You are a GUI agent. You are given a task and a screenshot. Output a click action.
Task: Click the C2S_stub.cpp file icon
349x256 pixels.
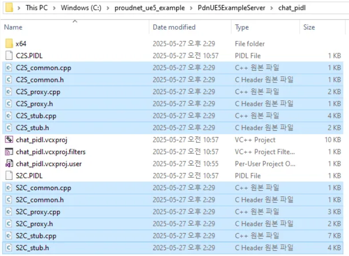(x=9, y=116)
